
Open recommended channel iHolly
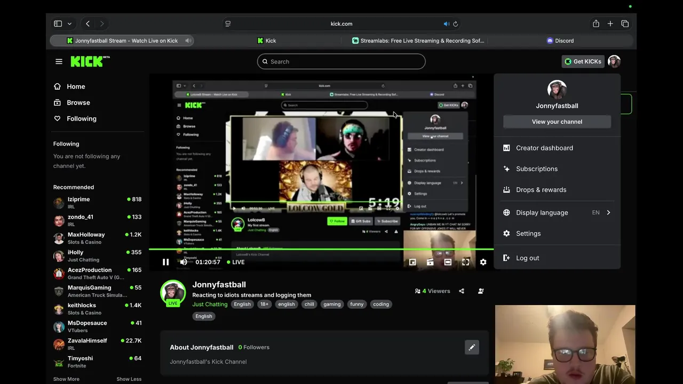point(97,255)
